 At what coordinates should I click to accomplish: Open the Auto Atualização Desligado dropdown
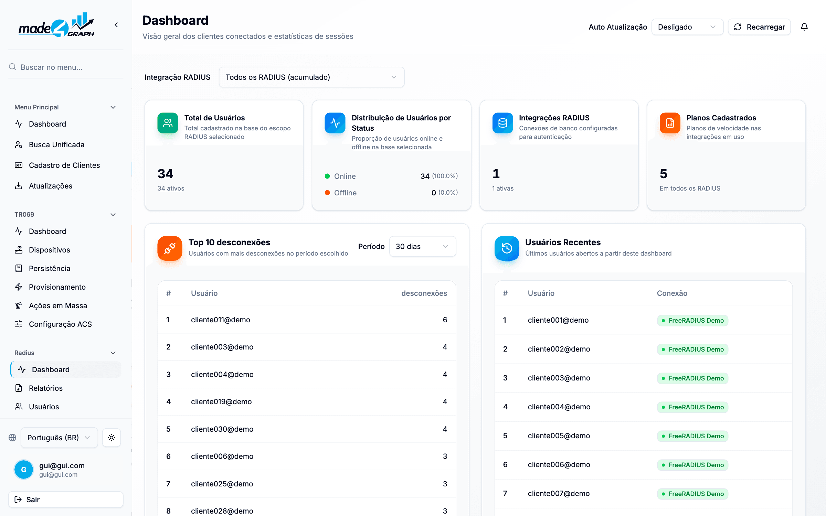(x=687, y=27)
